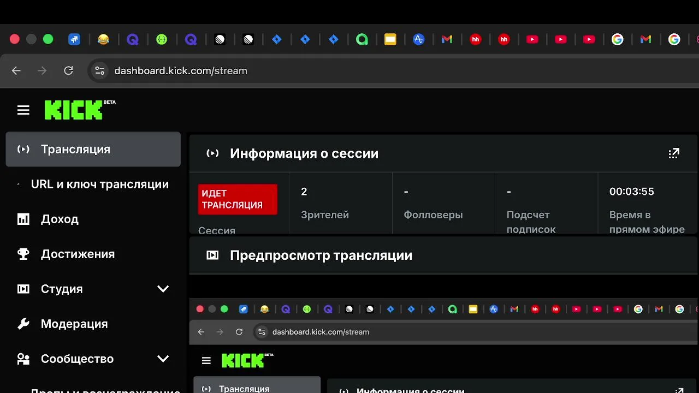Switch to the green curly-braces tab in the top tab strip
Screen dimensions: 699x393
[162, 39]
